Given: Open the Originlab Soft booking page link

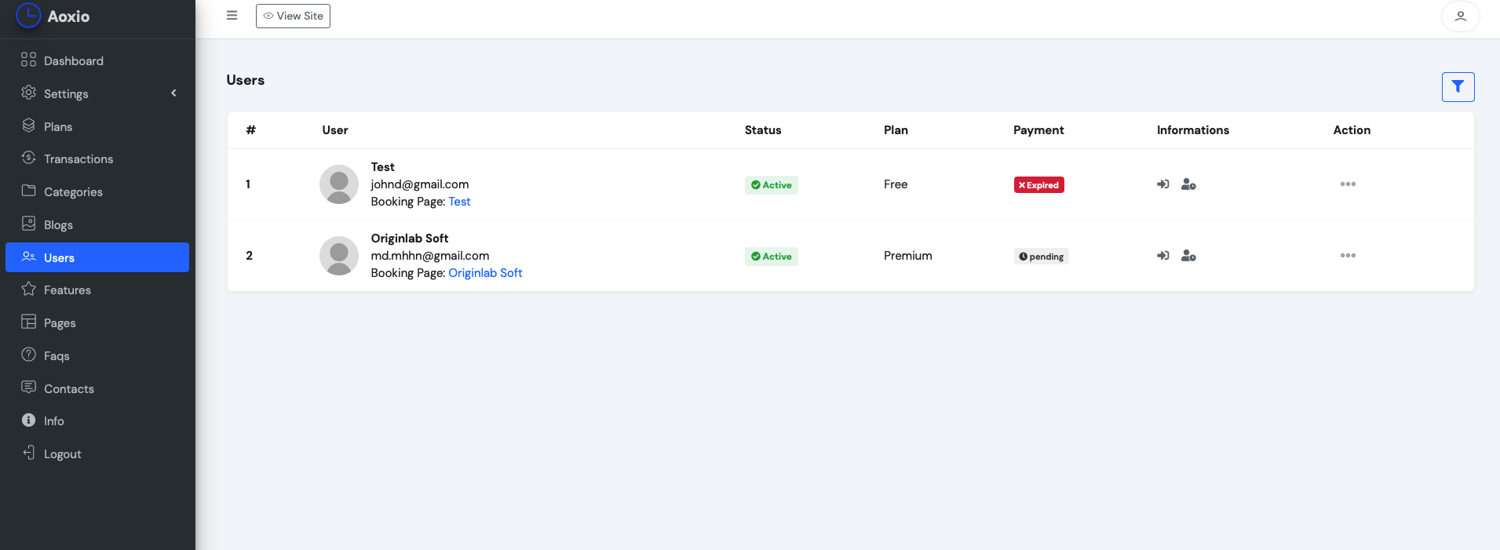Looking at the screenshot, I should 485,273.
